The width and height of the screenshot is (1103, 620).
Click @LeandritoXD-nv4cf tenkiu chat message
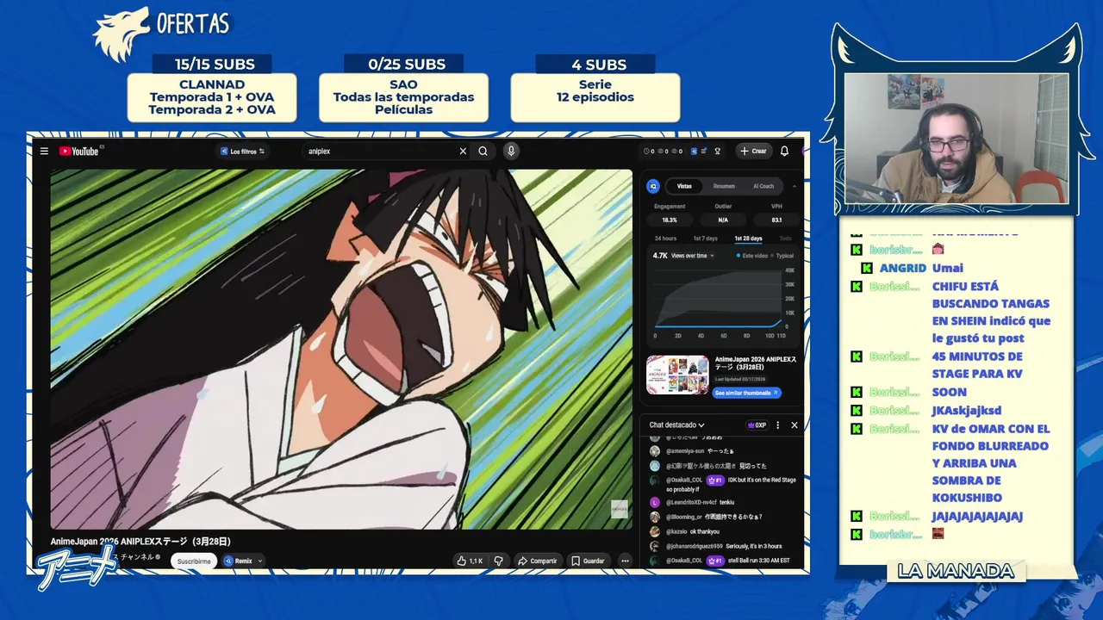(x=694, y=502)
